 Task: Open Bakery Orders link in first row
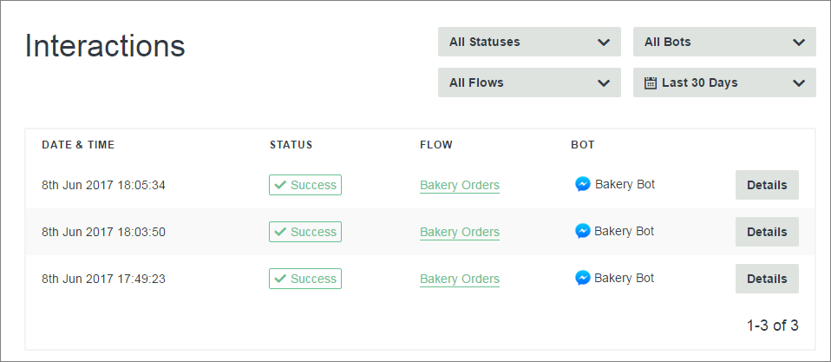click(460, 185)
